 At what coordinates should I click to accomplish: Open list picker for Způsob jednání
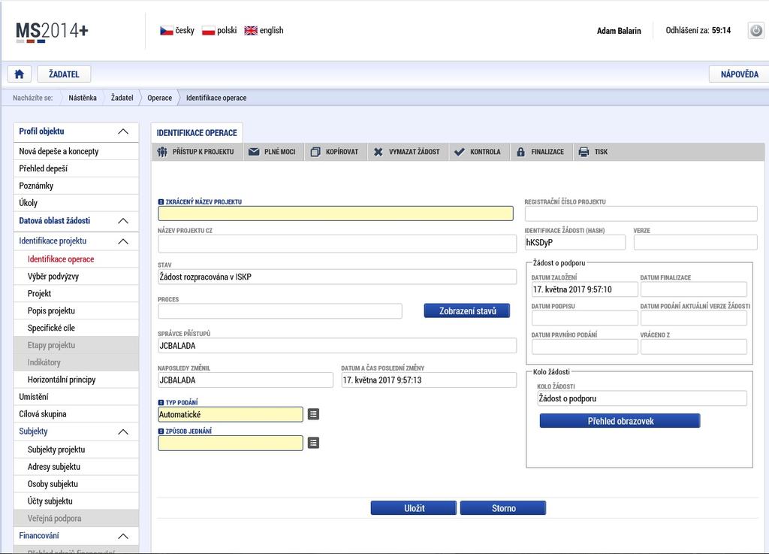[313, 443]
